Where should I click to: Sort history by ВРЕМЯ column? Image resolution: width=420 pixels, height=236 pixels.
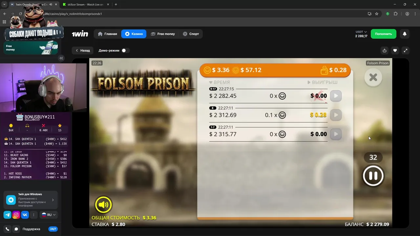click(220, 82)
